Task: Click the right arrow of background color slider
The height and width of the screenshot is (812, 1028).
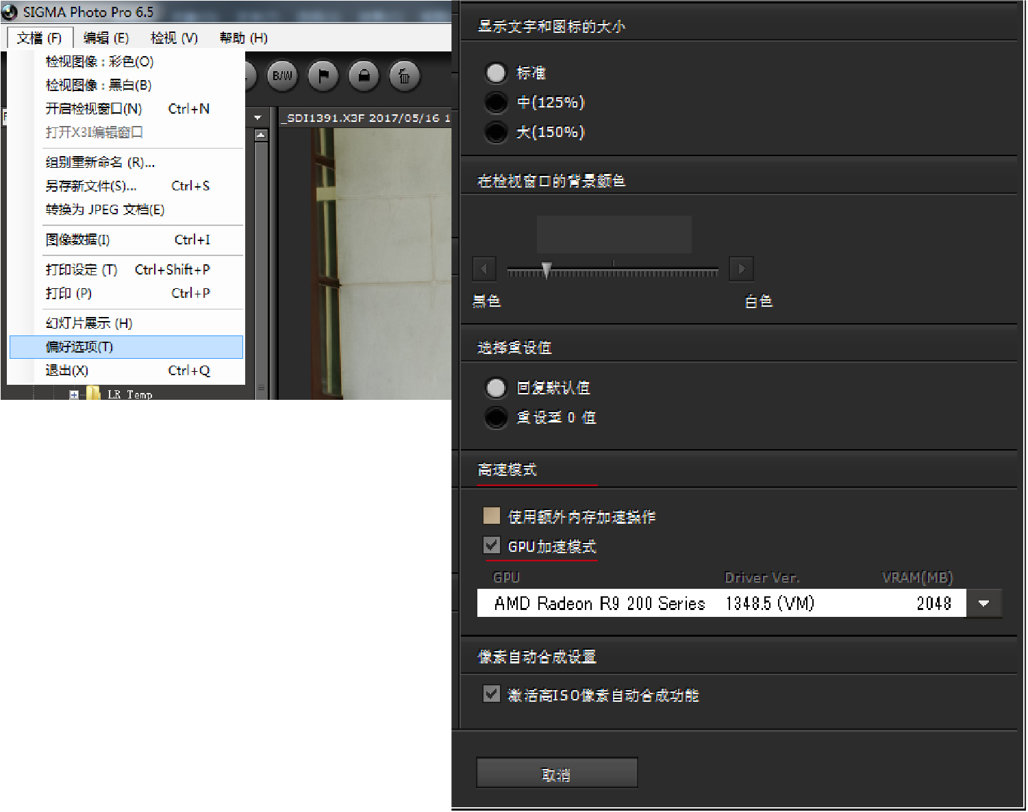Action: coord(741,269)
